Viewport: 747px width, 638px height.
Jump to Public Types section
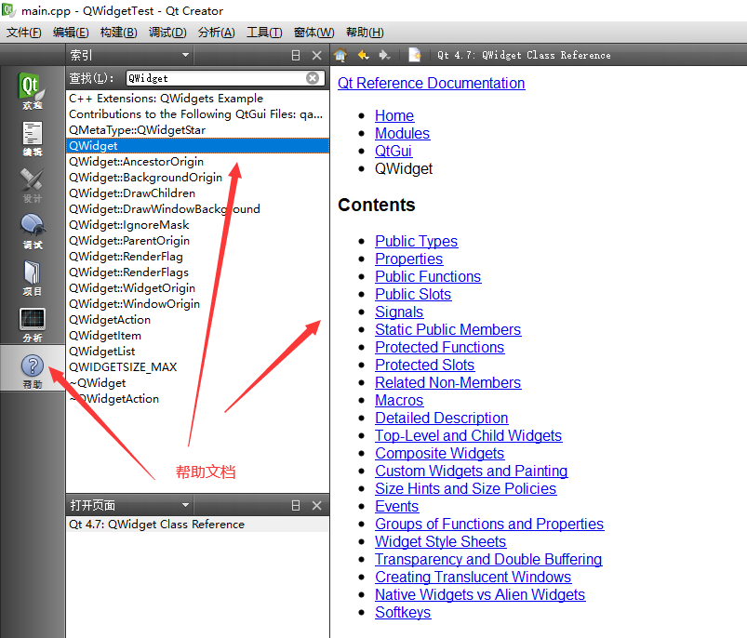(x=417, y=241)
